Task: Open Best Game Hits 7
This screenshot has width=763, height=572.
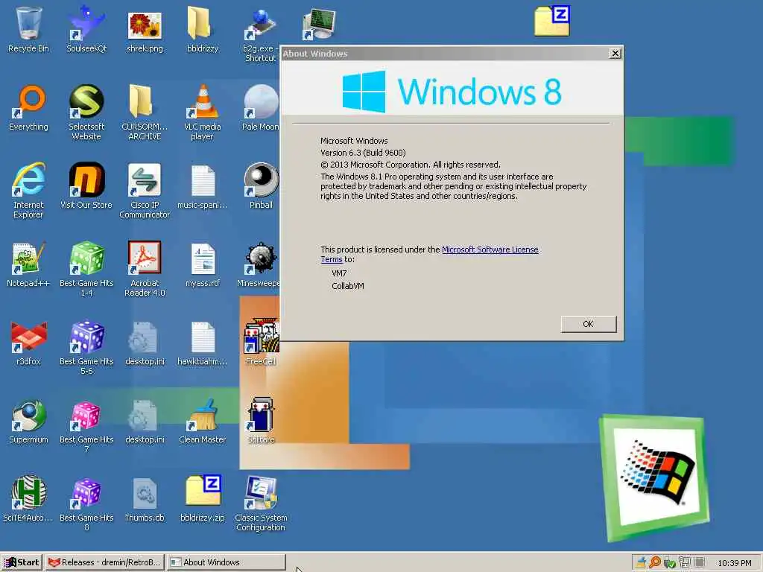Action: click(x=86, y=425)
